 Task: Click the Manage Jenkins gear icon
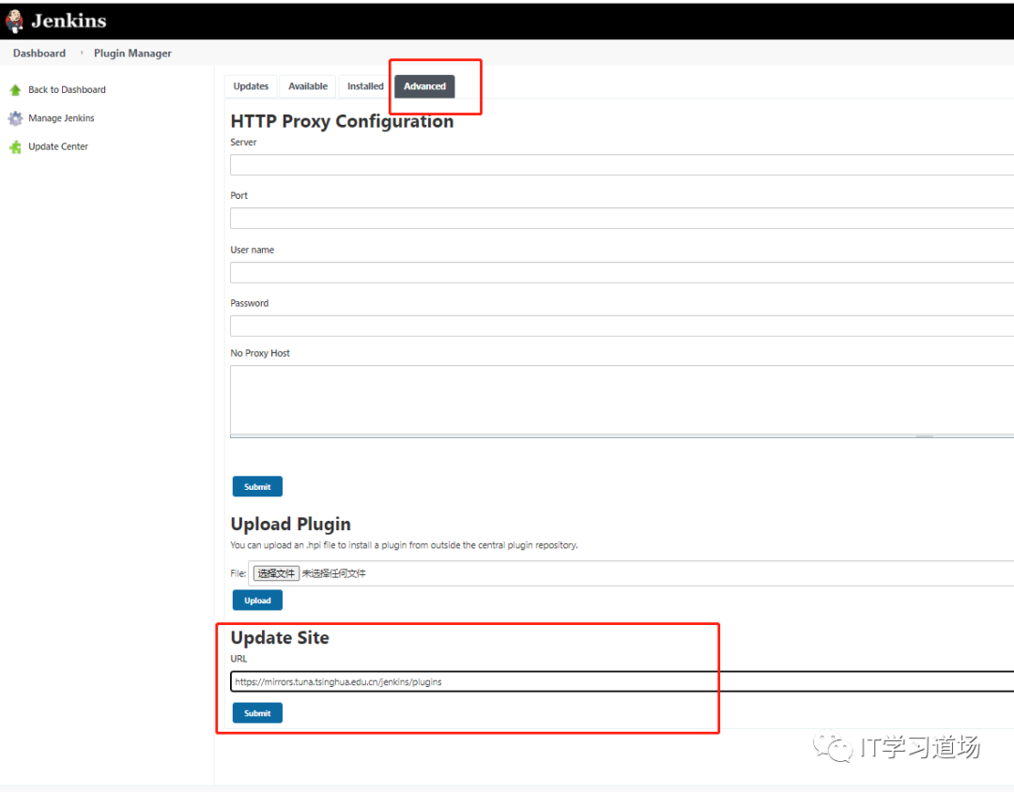(16, 118)
